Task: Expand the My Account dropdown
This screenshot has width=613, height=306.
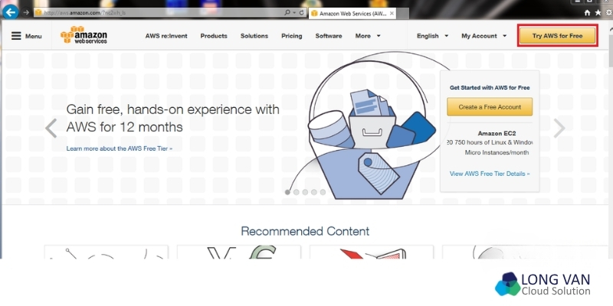Action: [484, 36]
